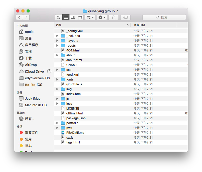The image size is (202, 172).
Task: Expand the css folder
Action: 57,70
